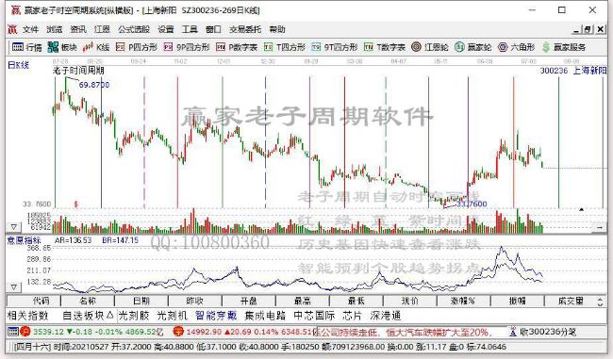Expand the 自选板块 selector arrow
613x359 pixels.
(109, 315)
